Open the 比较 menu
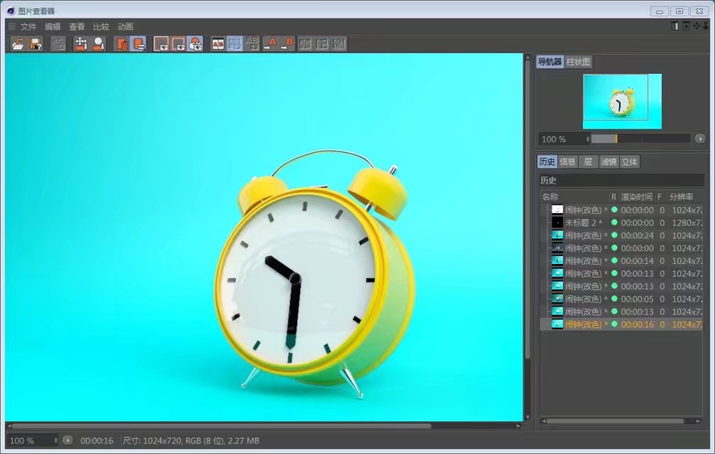The height and width of the screenshot is (454, 715). (101, 27)
